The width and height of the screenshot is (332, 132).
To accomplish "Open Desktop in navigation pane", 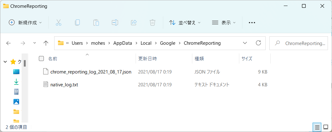I will tap(16, 72).
